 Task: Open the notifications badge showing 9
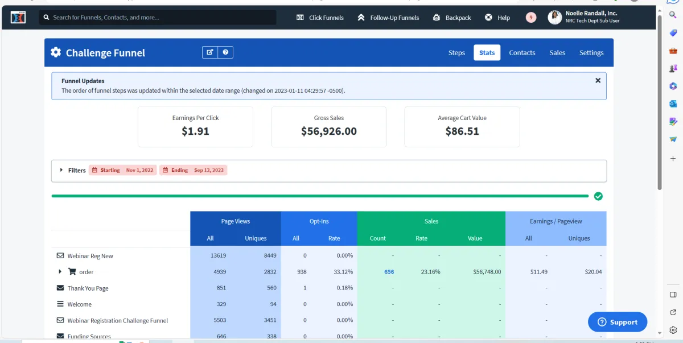pyautogui.click(x=531, y=18)
